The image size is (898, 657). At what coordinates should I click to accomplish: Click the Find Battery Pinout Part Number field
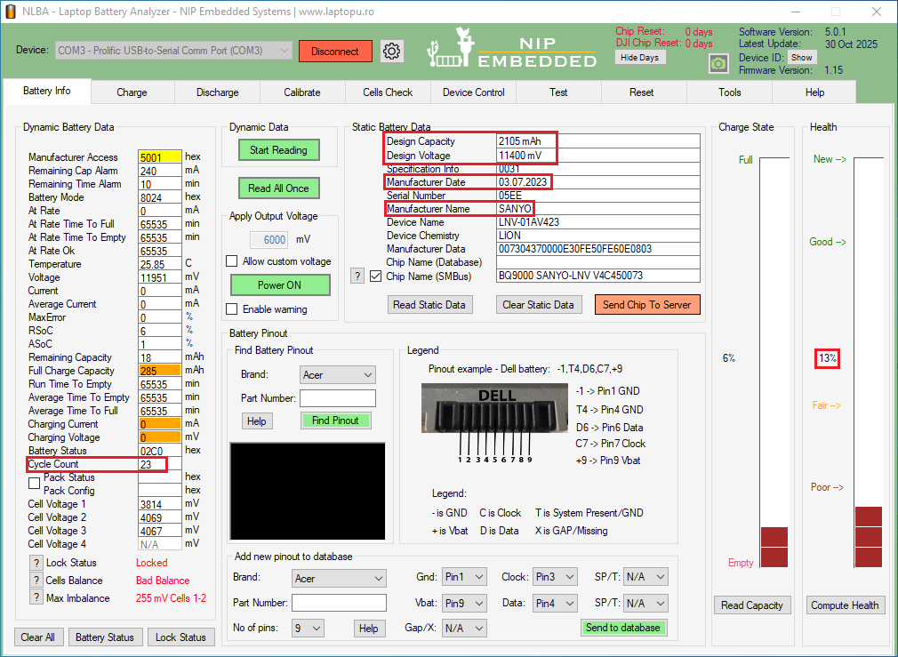pyautogui.click(x=337, y=398)
